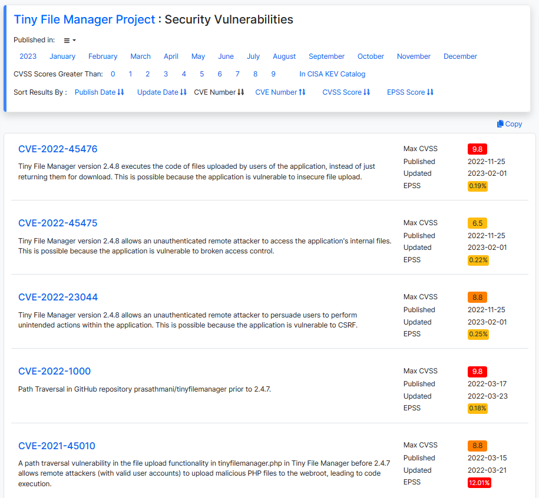This screenshot has height=498, width=539.
Task: Filter by month August
Action: pos(285,56)
